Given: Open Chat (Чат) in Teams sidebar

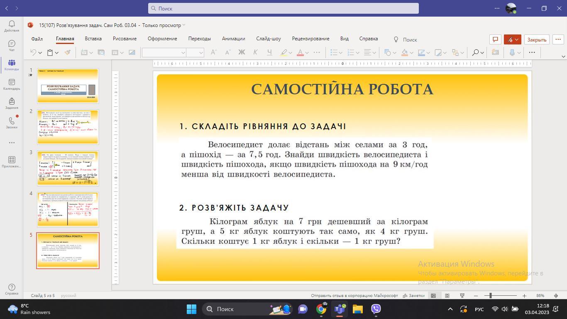Looking at the screenshot, I should [x=12, y=46].
